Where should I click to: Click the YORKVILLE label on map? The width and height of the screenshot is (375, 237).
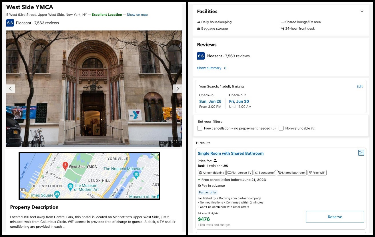[x=118, y=158]
